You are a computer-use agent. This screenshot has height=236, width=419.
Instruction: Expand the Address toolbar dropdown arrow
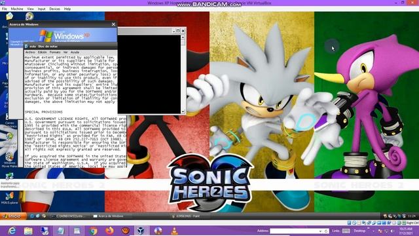(x=320, y=231)
